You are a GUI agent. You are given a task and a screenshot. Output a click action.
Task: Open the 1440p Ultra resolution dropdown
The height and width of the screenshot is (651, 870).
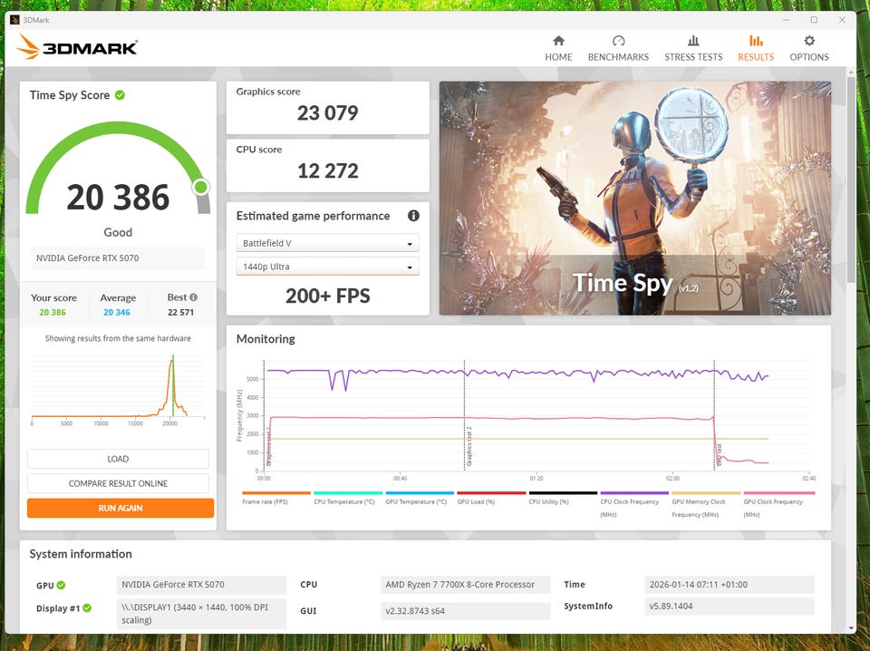click(327, 267)
